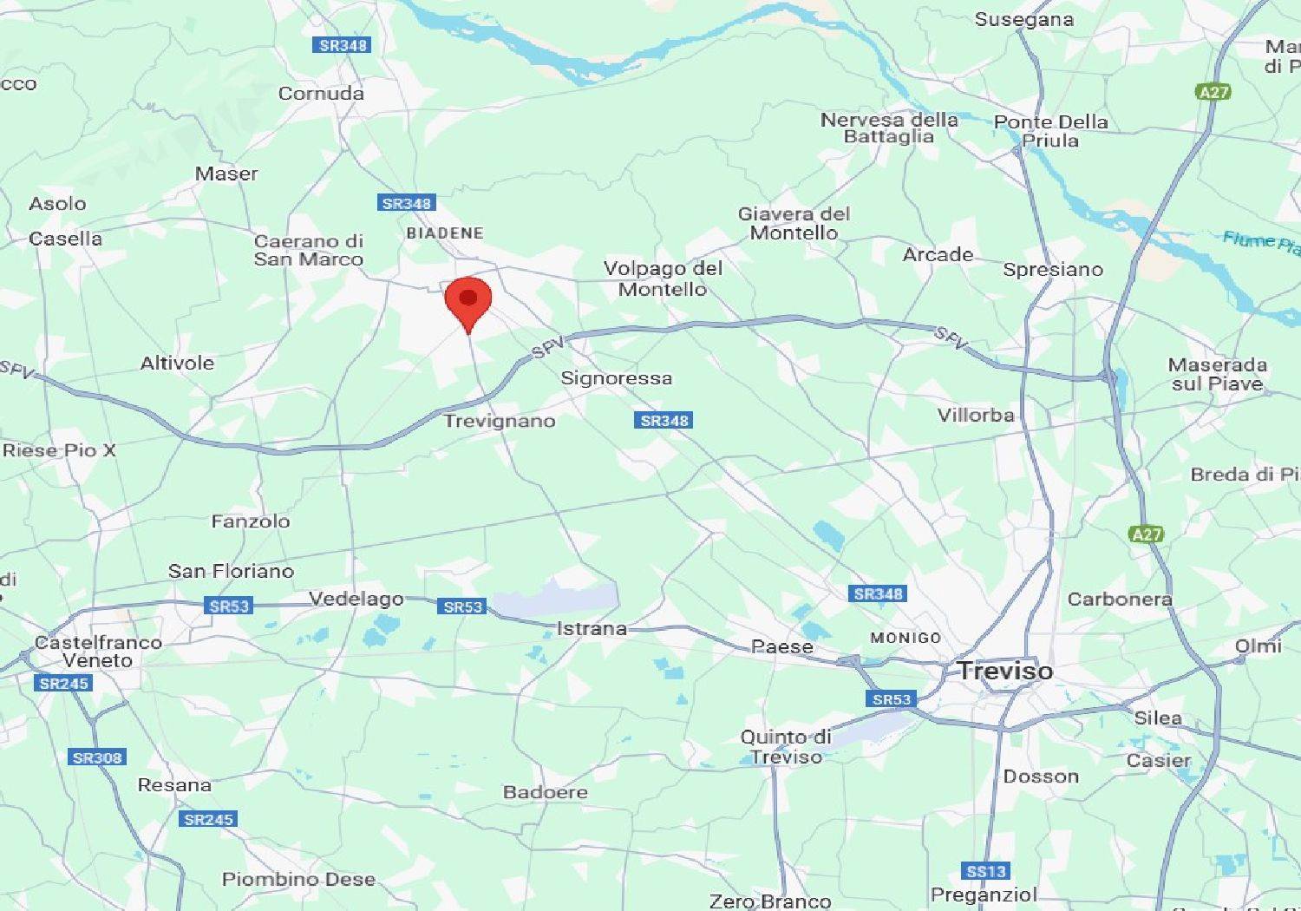Click the Castelfranco Veneto label
The image size is (1301, 911).
point(97,652)
